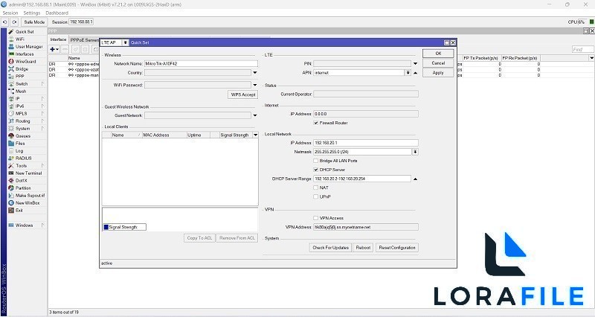Click the green CPU load indicator
The width and height of the screenshot is (595, 317).
pos(591,22)
